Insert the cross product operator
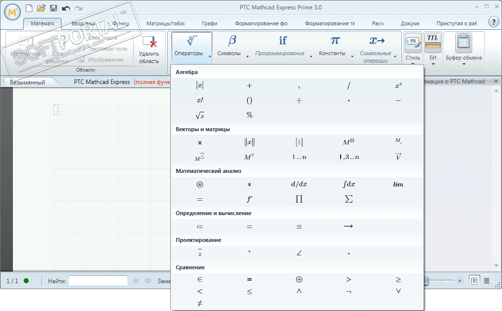This screenshot has width=502, height=311. click(x=200, y=143)
